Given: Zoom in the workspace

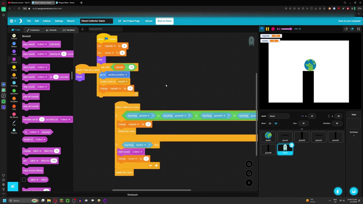Looking at the screenshot, I should (x=249, y=164).
